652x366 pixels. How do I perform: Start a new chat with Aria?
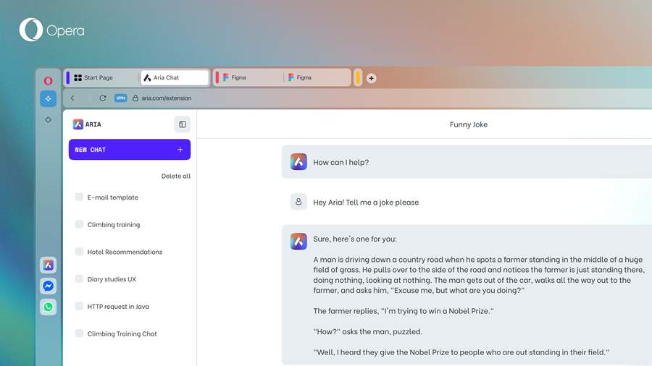point(130,150)
